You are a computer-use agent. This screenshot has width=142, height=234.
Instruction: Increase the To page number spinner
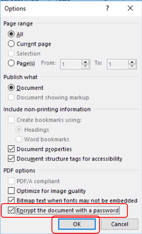coord(132,62)
